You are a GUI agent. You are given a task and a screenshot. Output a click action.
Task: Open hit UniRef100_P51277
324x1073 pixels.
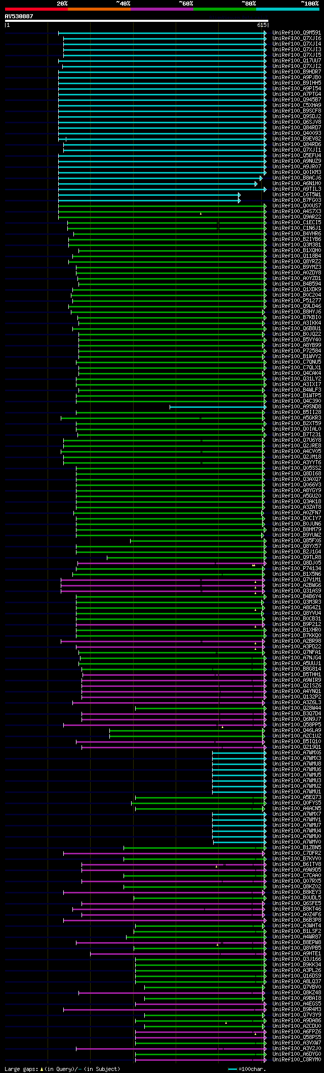click(297, 300)
